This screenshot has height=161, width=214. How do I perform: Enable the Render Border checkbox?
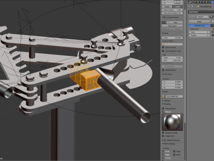pos(163,70)
